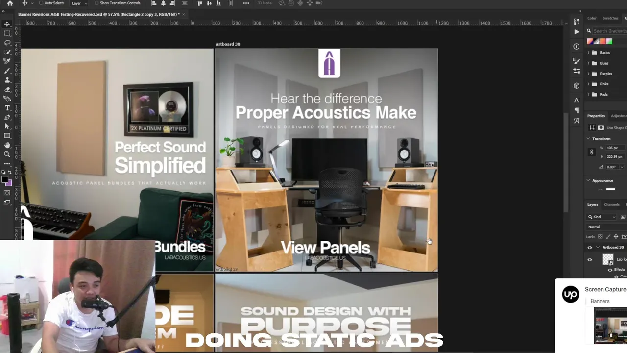Close the Banner Revisions document tab
Image resolution: width=627 pixels, height=353 pixels.
click(184, 14)
